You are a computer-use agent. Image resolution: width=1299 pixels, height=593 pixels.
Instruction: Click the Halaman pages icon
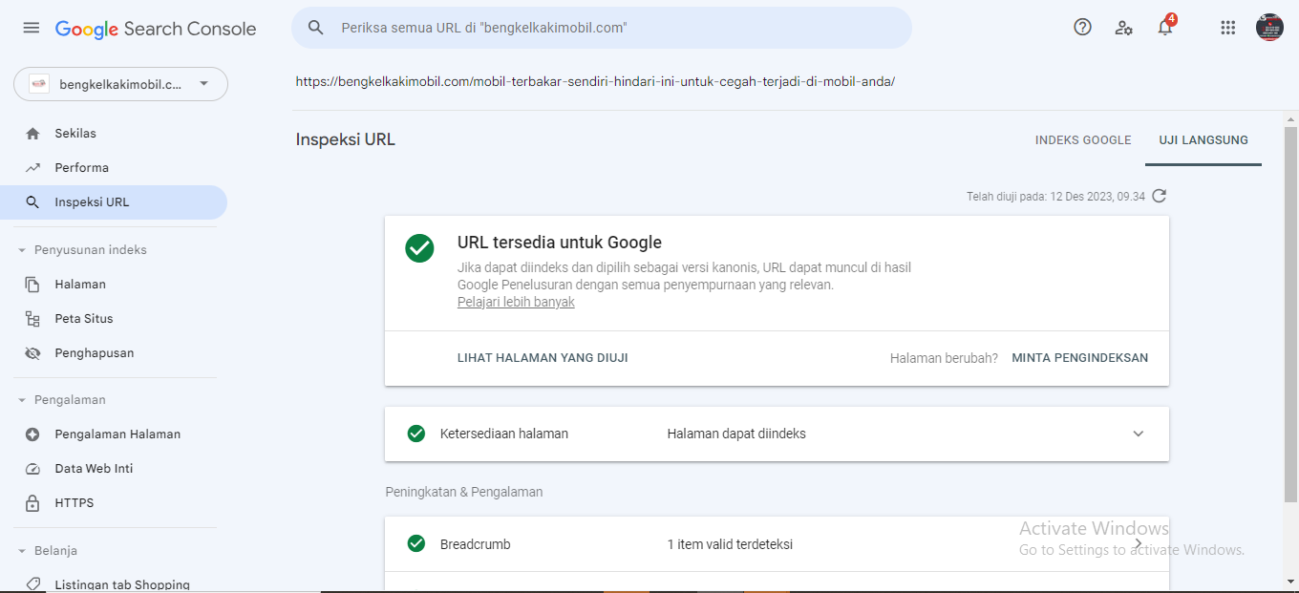pos(33,285)
